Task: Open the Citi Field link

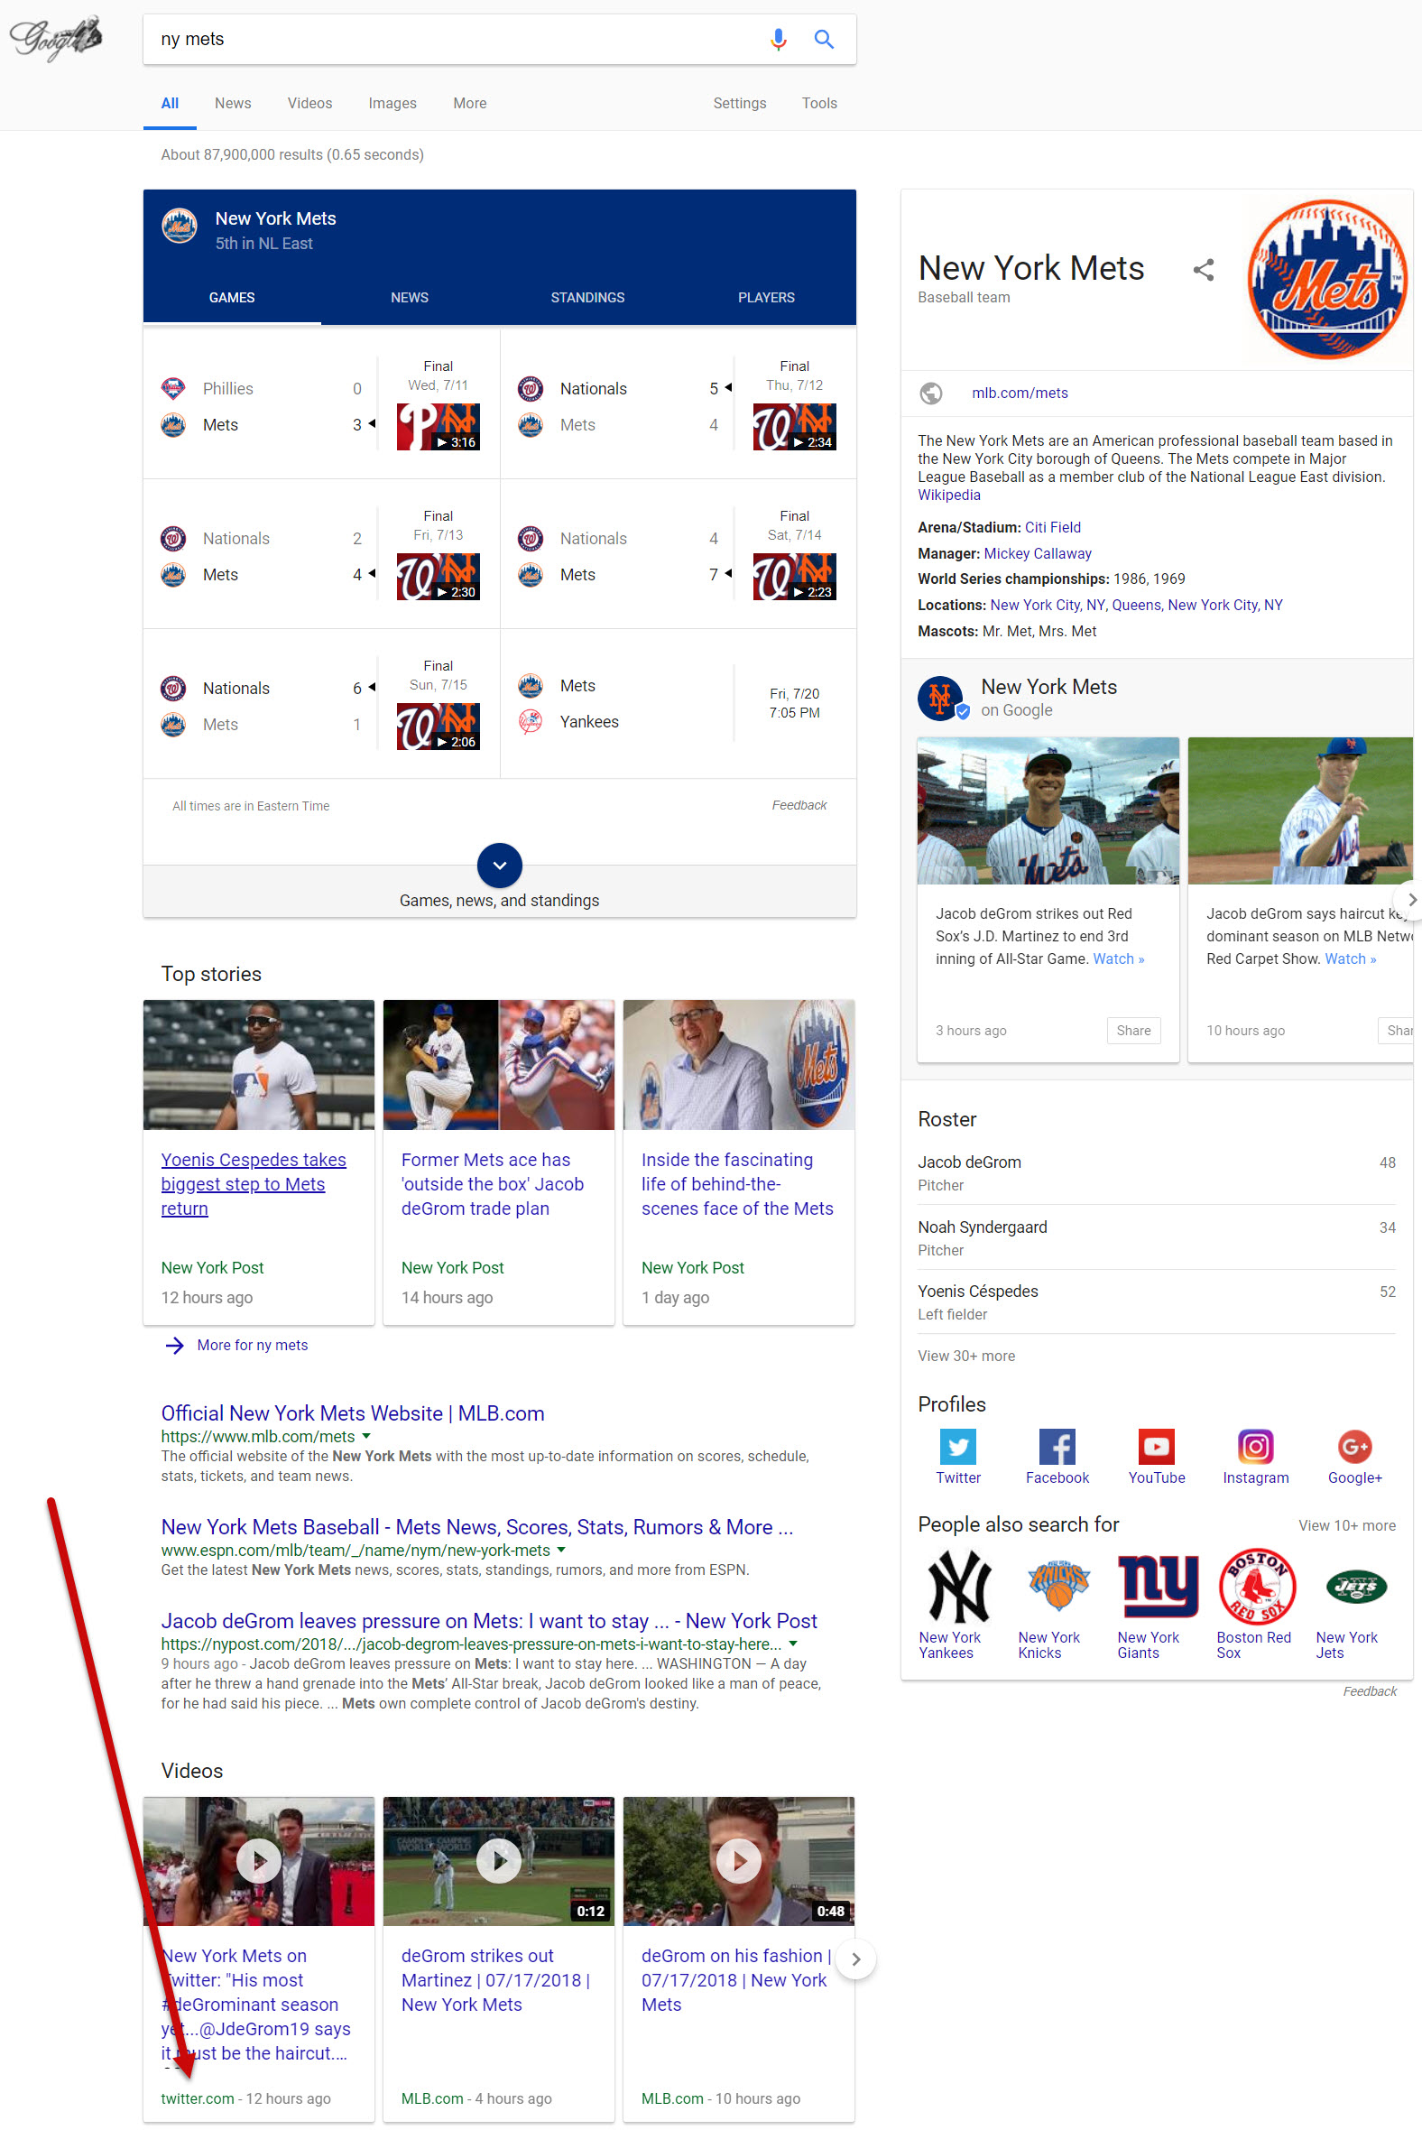Action: tap(1052, 527)
